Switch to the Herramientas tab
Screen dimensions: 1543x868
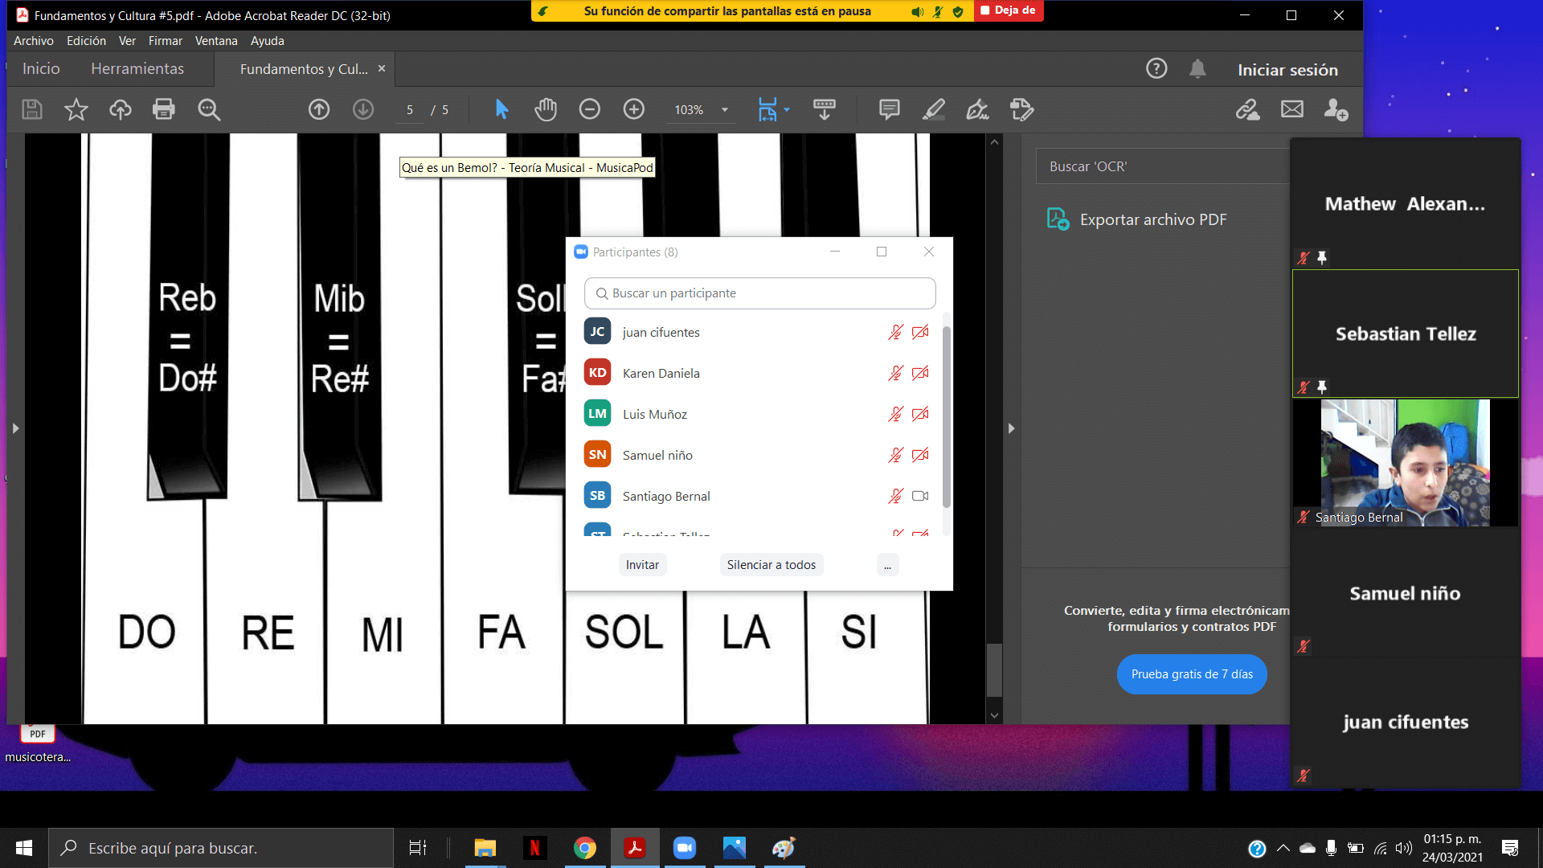(x=137, y=69)
